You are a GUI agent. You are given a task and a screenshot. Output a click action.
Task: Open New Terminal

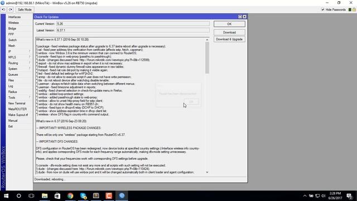[17, 103]
